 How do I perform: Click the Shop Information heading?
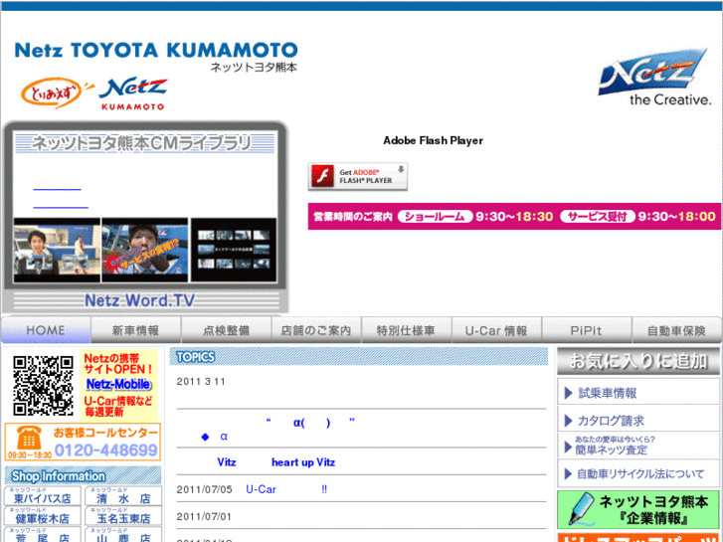tap(83, 475)
